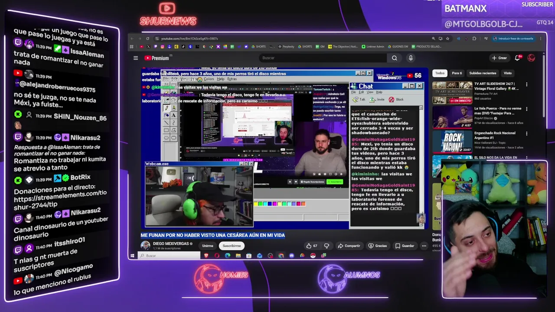Open Discord from the taskbar
555x312 pixels.
pyautogui.click(x=291, y=256)
